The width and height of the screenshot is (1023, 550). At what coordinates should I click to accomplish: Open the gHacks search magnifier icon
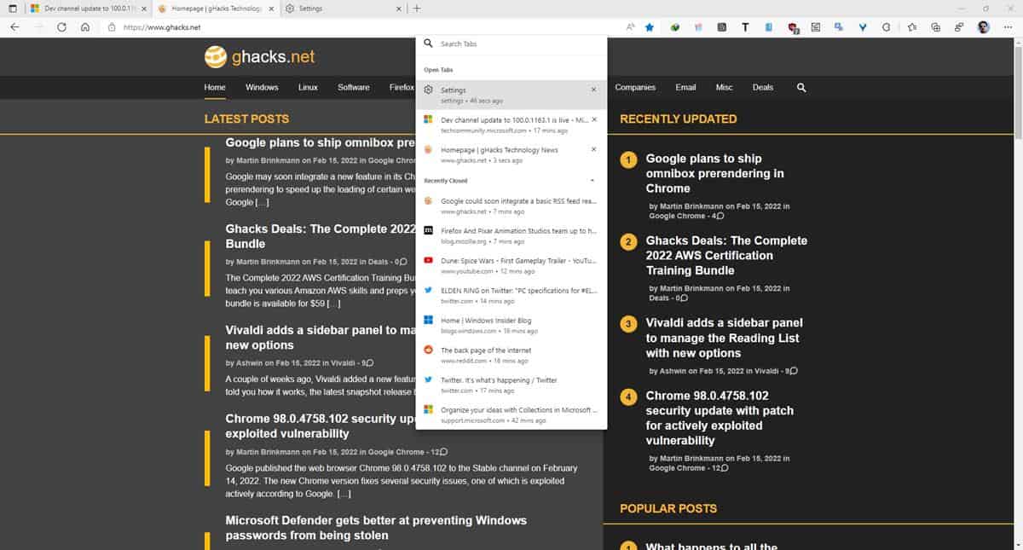(x=800, y=87)
